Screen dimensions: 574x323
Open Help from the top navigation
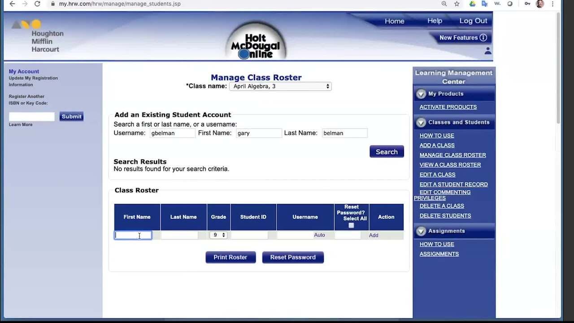point(434,21)
